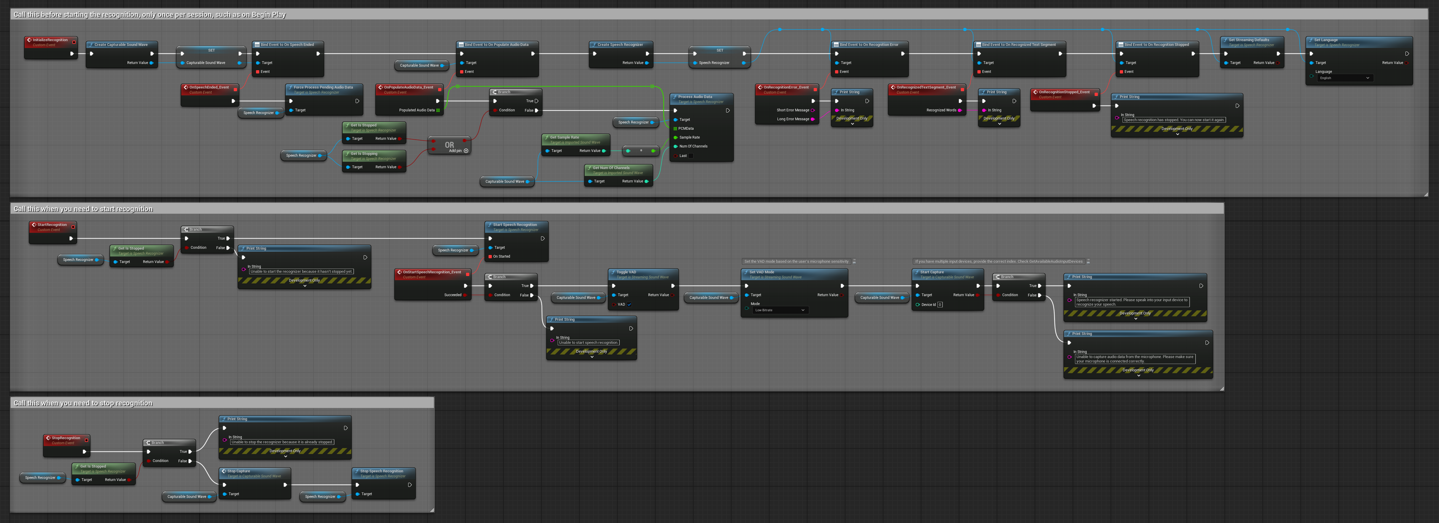The width and height of the screenshot is (1439, 523).
Task: Click the Toggle VAD function icon
Action: [613, 272]
